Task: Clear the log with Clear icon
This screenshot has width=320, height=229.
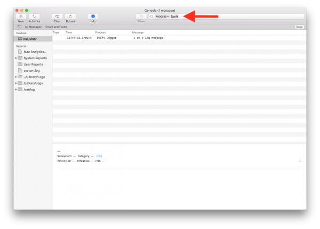Action: click(57, 17)
